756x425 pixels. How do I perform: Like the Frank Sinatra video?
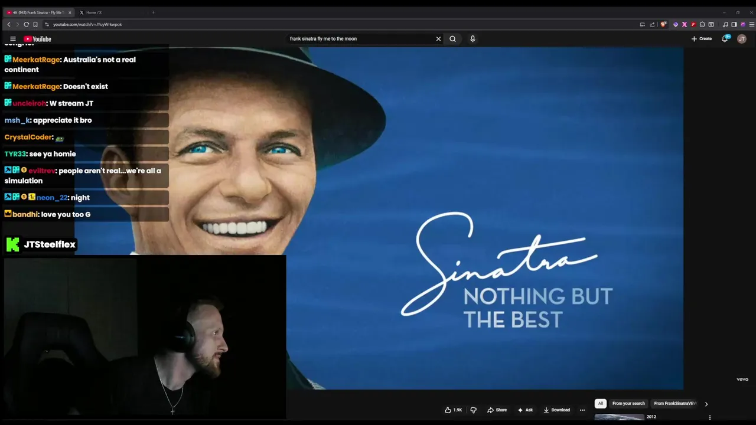(x=454, y=410)
